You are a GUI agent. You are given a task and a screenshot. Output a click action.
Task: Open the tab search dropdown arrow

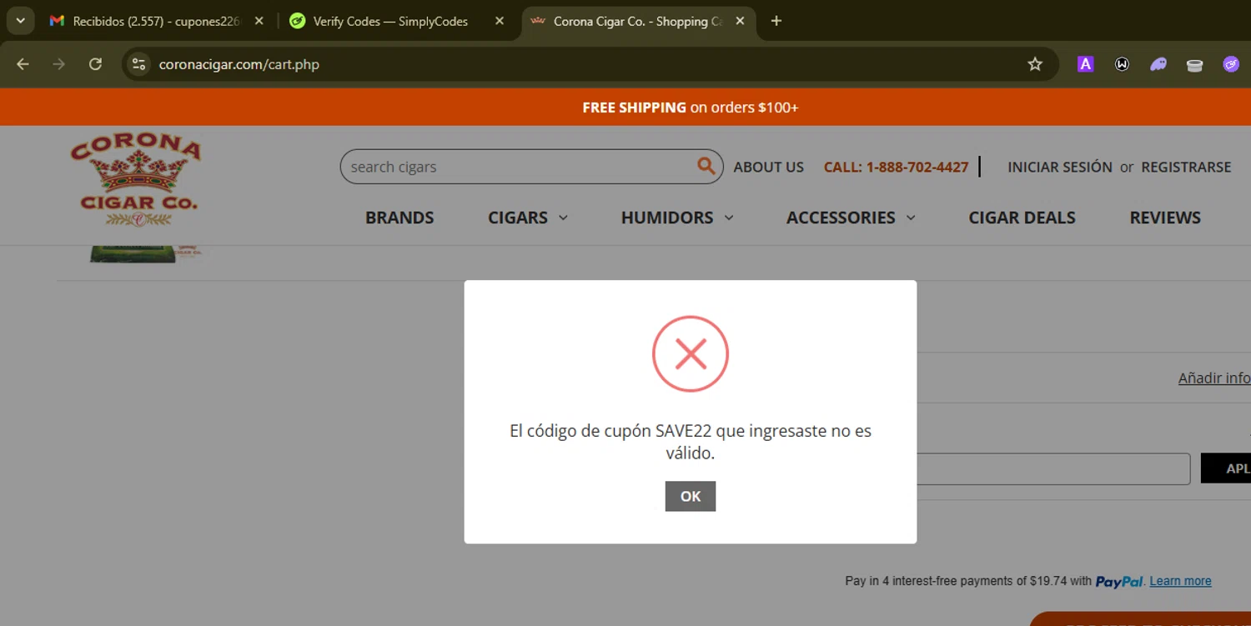click(x=20, y=21)
